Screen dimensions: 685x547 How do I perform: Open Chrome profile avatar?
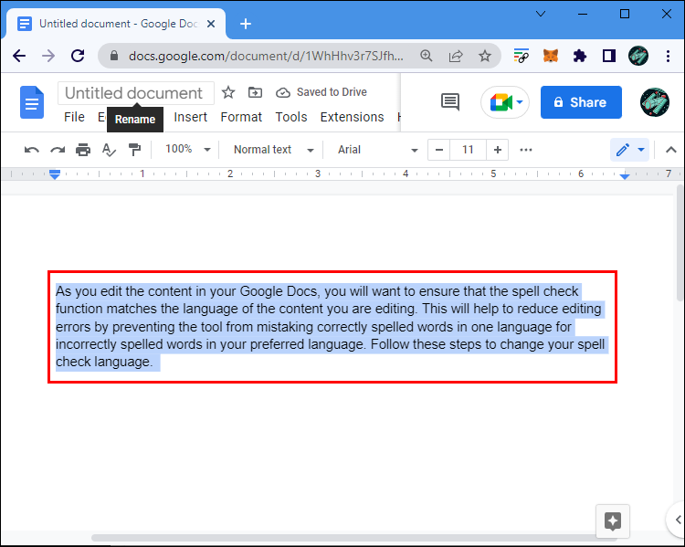pyautogui.click(x=638, y=56)
